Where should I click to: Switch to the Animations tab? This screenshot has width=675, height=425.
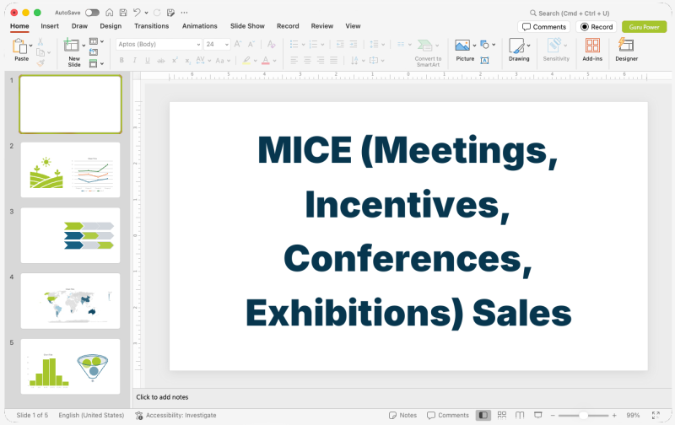click(x=200, y=26)
